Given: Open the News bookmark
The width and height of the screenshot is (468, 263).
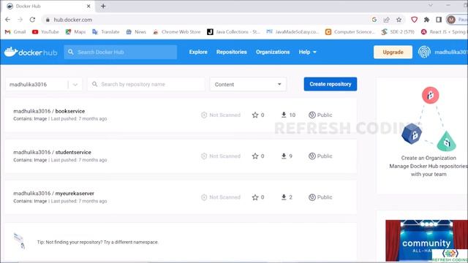Looking at the screenshot, I should 136,32.
